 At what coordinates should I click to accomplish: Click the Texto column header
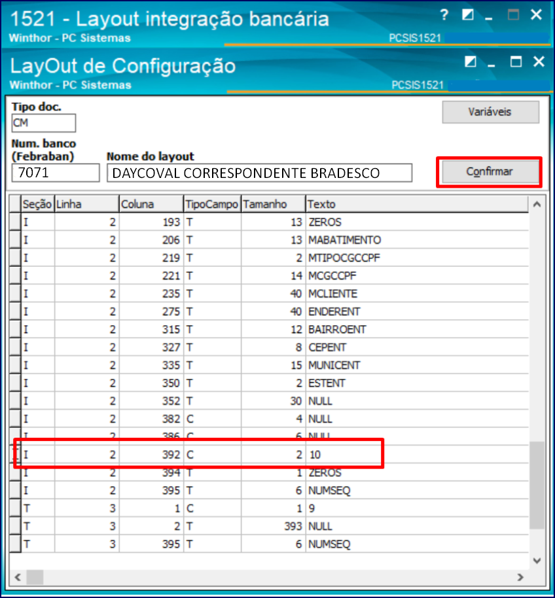(418, 204)
